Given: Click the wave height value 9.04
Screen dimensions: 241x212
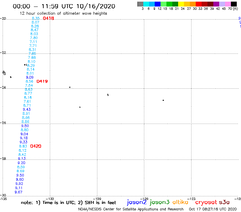Looking at the screenshot, I should tap(24, 134).
